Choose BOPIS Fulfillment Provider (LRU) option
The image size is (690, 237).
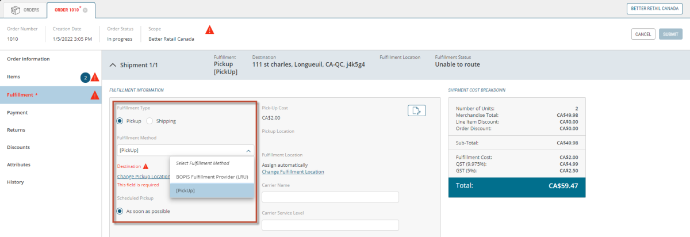coord(212,177)
